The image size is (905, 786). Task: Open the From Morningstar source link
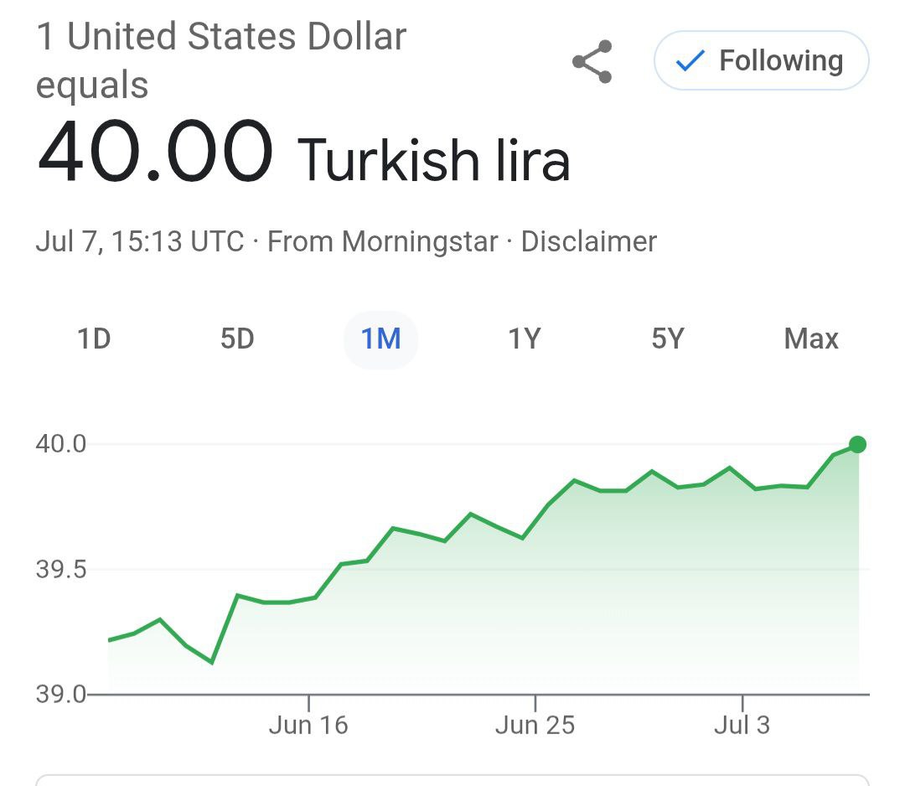[382, 241]
